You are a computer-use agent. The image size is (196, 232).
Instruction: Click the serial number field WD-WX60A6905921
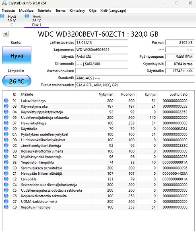coord(101,50)
